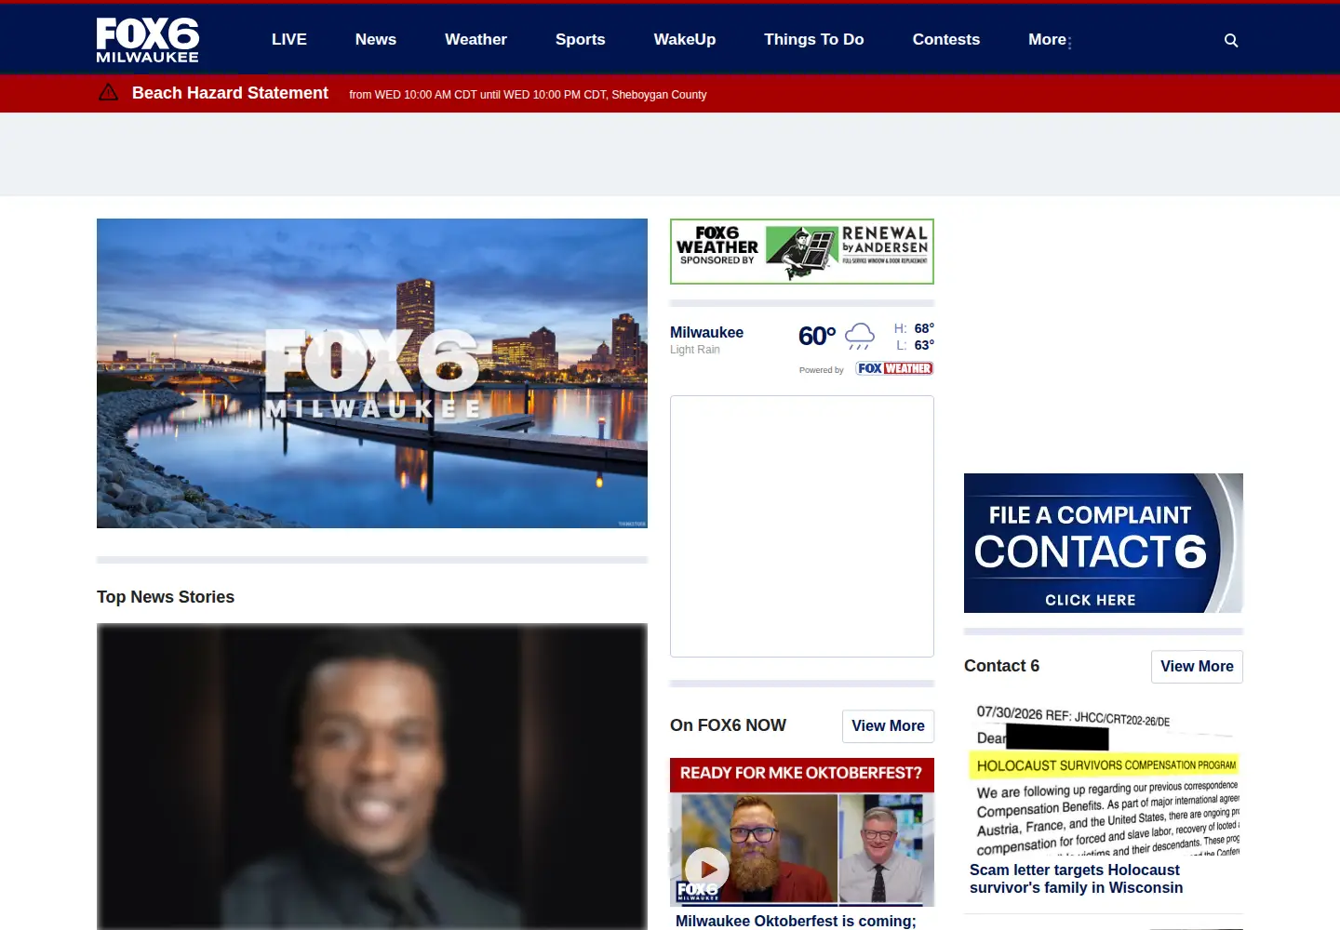Open the FOX6 Milwaukee skyline hero image
This screenshot has width=1340, height=930.
point(372,373)
